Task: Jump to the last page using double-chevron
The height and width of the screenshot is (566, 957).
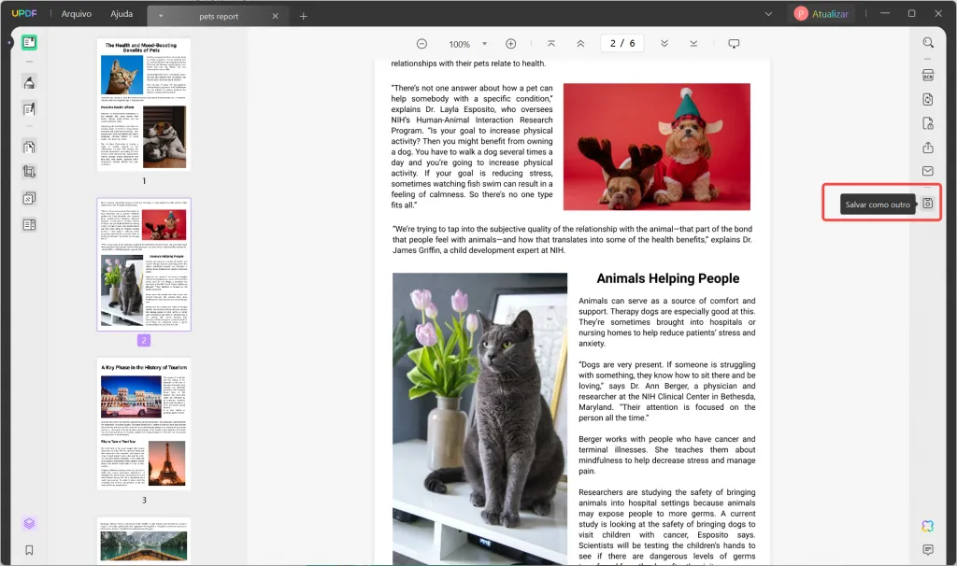Action: pos(664,43)
